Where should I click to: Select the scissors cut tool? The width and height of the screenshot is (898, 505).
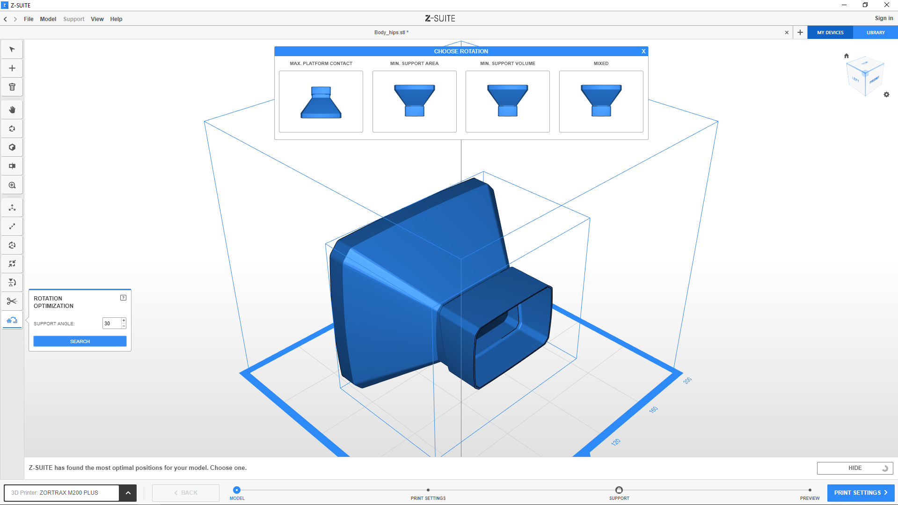[x=12, y=301]
